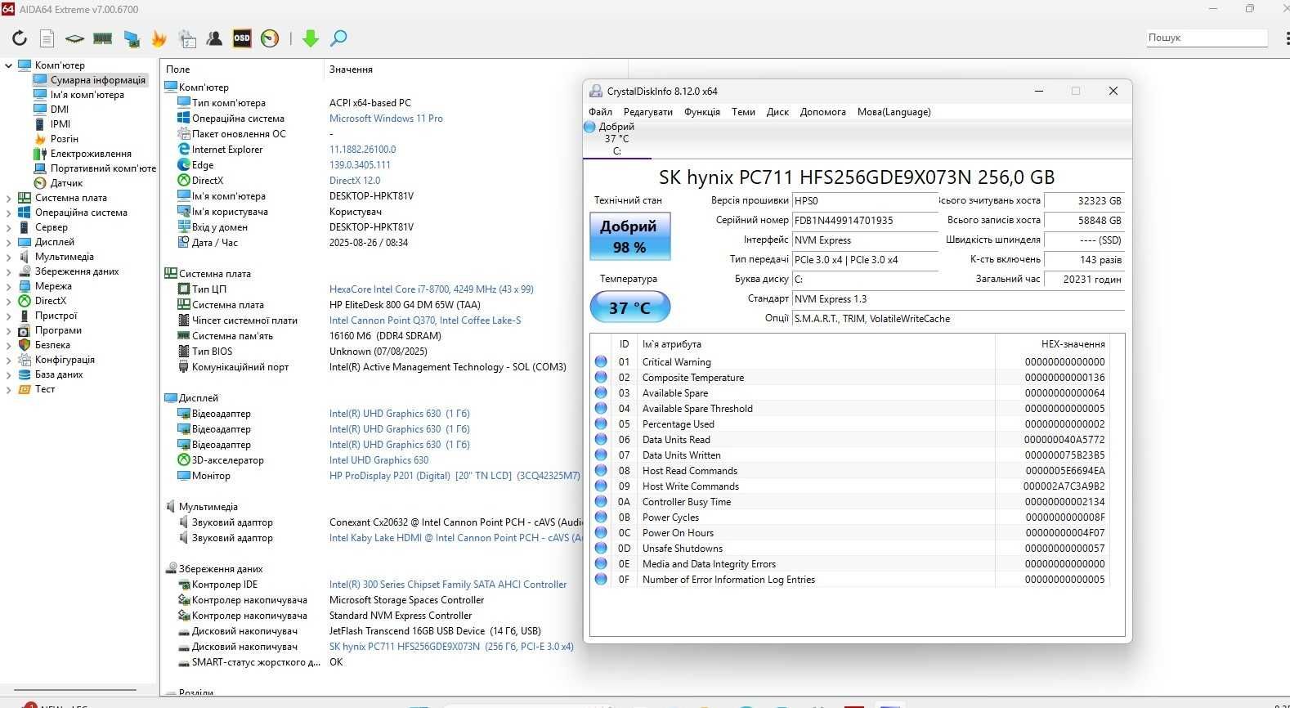
Task: Collapse the Комп'ютер tree node
Action: click(x=9, y=65)
